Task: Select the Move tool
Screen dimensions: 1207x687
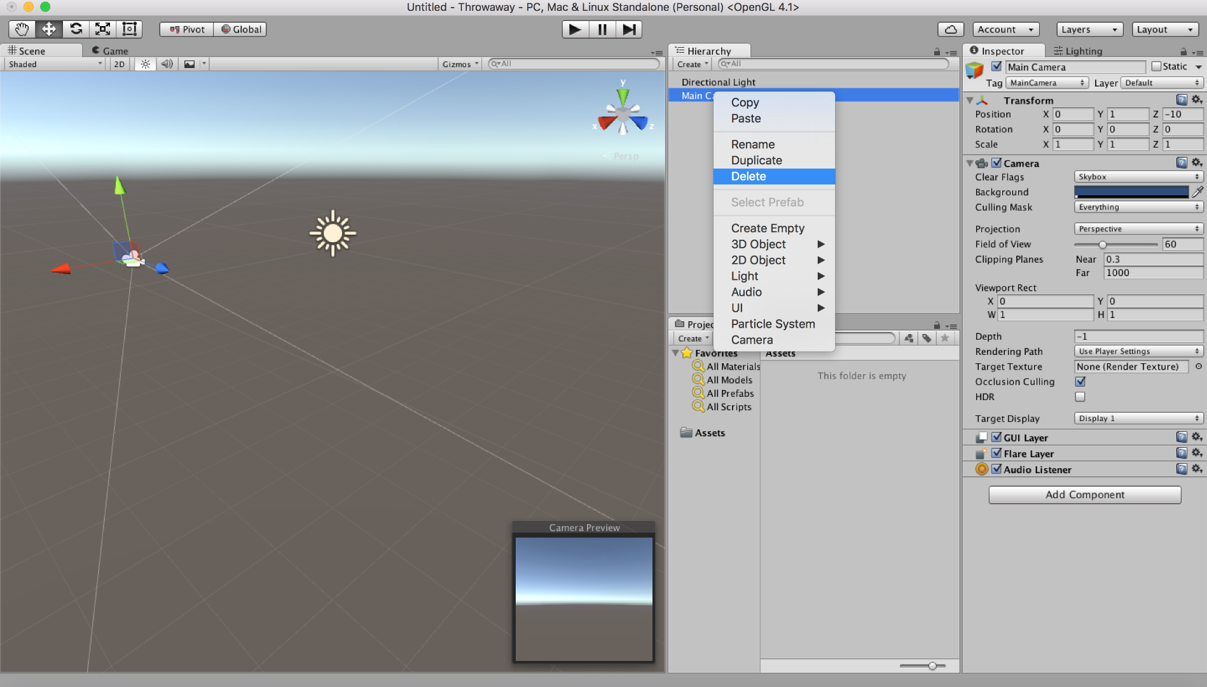Action: 48,29
